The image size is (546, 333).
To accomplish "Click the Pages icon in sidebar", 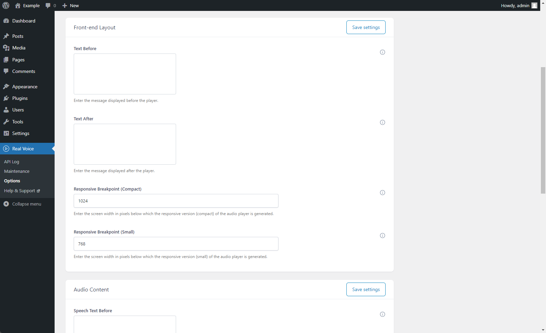I will click(x=6, y=60).
